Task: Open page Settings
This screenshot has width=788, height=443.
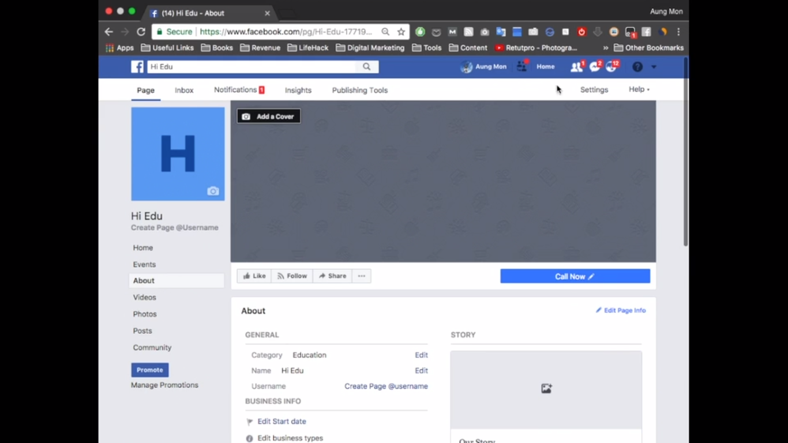Action: [x=594, y=90]
